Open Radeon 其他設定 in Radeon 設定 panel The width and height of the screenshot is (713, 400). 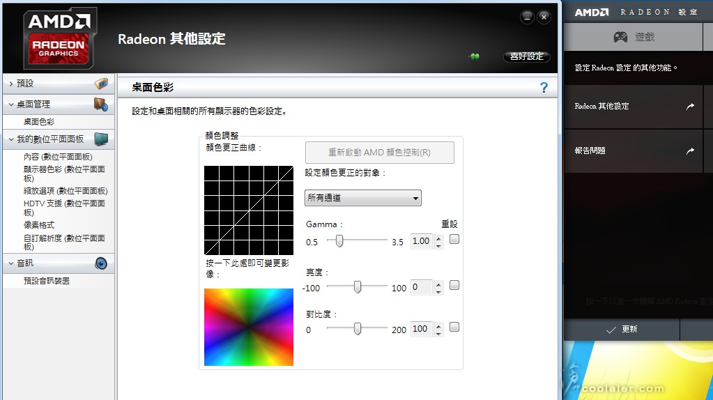tap(634, 107)
